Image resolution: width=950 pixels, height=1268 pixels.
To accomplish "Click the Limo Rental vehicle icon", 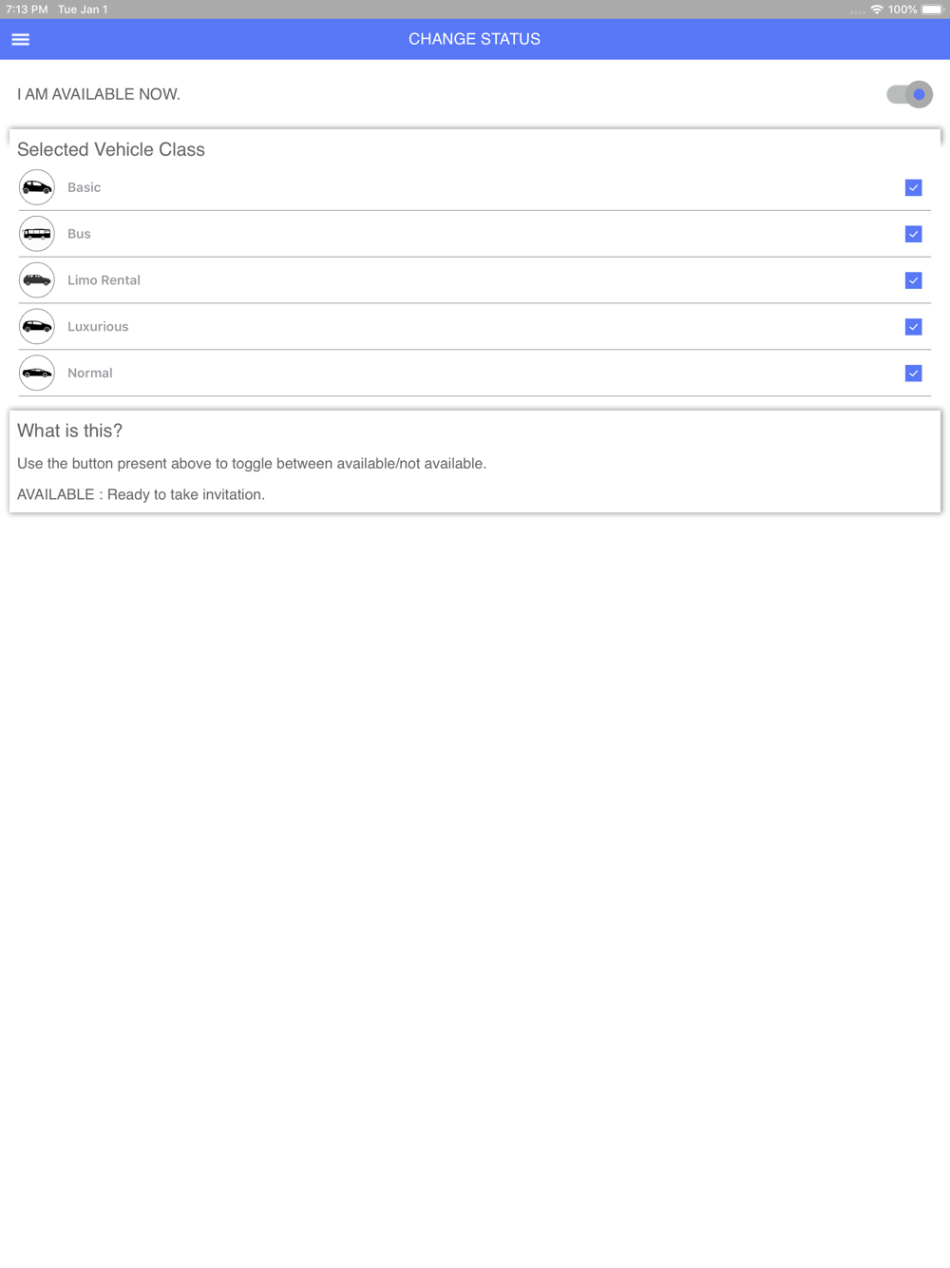I will (37, 280).
